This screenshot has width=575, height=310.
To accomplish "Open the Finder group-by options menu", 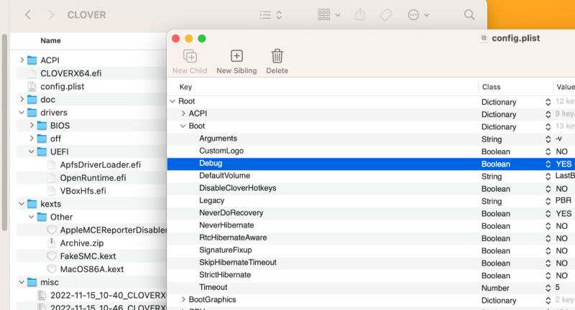I will coord(329,15).
